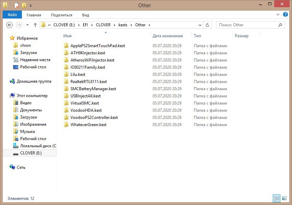The height and width of the screenshot is (205, 292).
Task: Sort by the Размер column header
Action: tap(242, 36)
